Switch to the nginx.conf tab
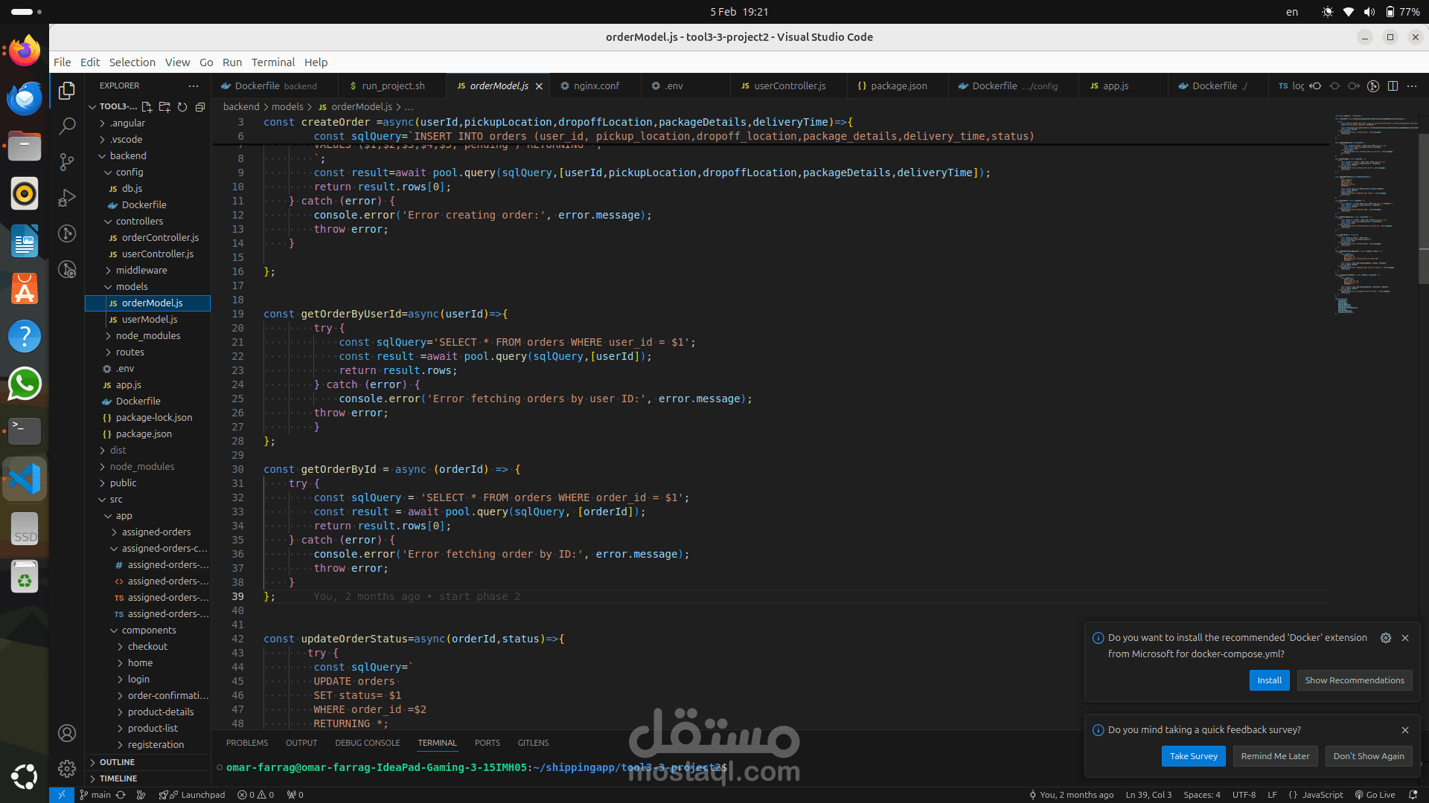Screen dimensions: 1429x803 pyautogui.click(x=595, y=86)
